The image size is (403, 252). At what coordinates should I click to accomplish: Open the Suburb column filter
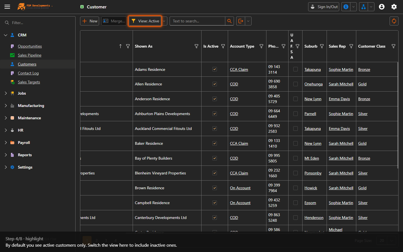pyautogui.click(x=322, y=46)
